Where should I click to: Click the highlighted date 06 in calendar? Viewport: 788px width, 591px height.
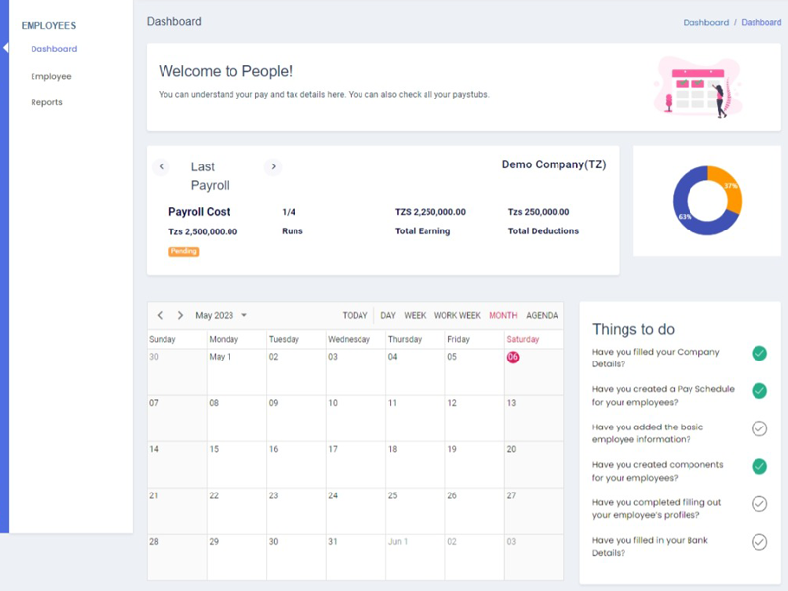tap(513, 357)
